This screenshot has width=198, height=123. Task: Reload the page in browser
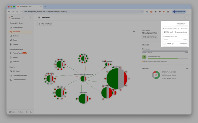click(17, 12)
